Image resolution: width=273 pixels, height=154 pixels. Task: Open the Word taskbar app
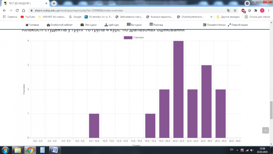point(55,150)
